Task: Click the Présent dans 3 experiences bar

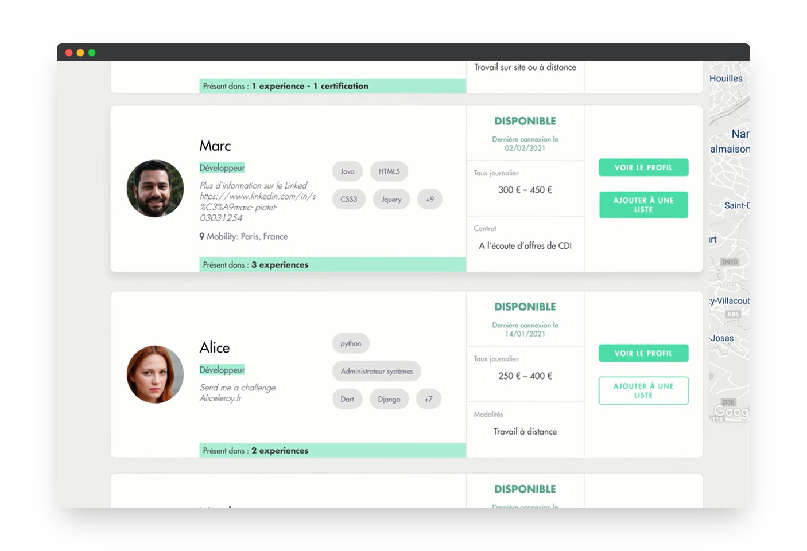Action: 333,265
